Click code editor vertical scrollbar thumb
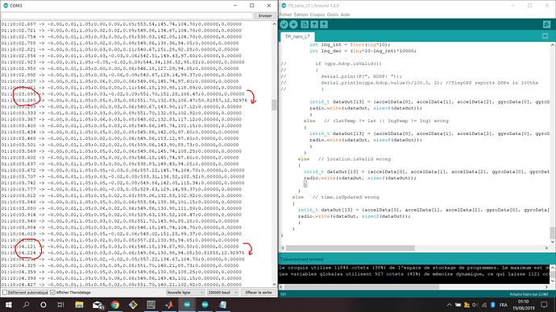This screenshot has width=556, height=312. (553, 232)
